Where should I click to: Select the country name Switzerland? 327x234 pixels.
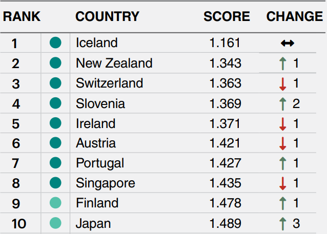click(x=109, y=83)
